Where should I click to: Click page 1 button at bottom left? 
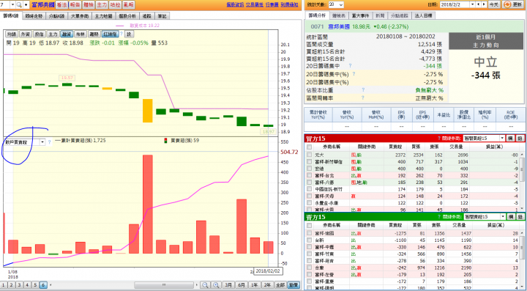pos(4,285)
